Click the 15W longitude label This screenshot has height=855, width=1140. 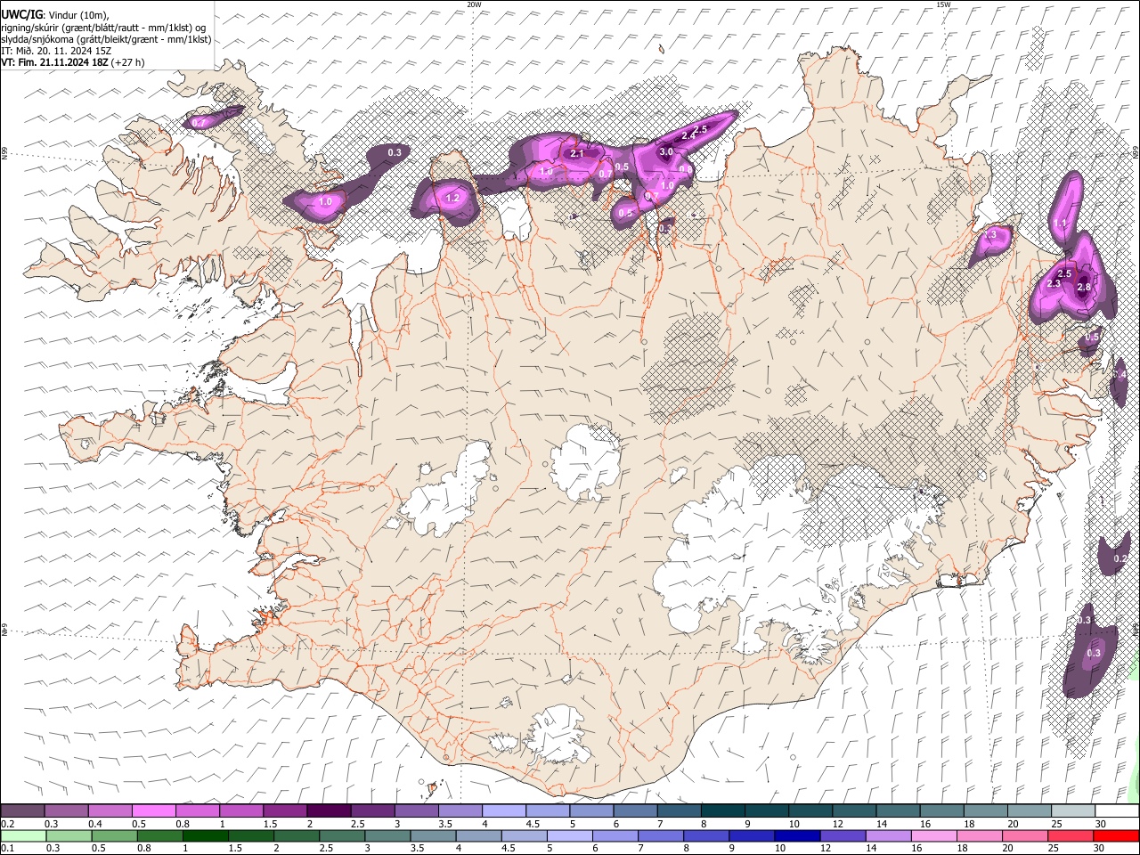click(943, 4)
